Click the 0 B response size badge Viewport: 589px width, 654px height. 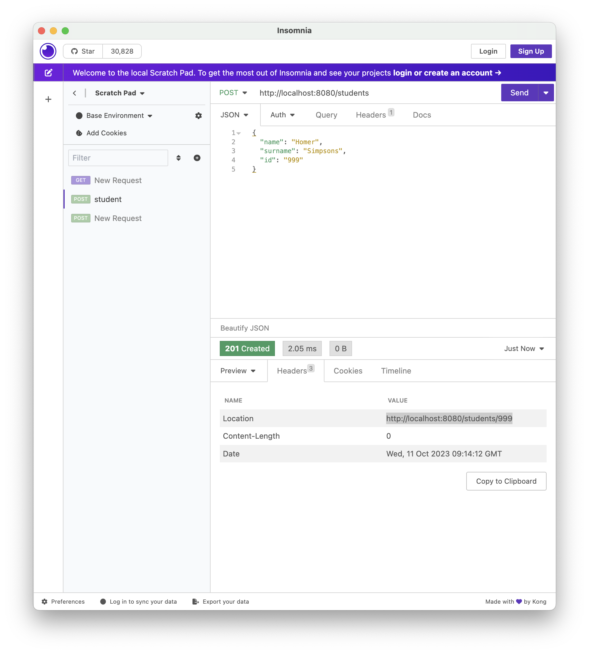pos(340,348)
